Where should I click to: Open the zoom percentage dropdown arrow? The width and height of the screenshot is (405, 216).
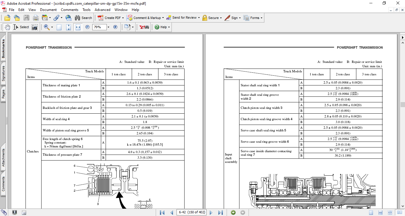[x=108, y=27]
